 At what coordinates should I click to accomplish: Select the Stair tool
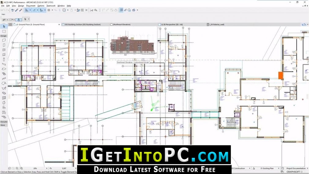coord(4,74)
